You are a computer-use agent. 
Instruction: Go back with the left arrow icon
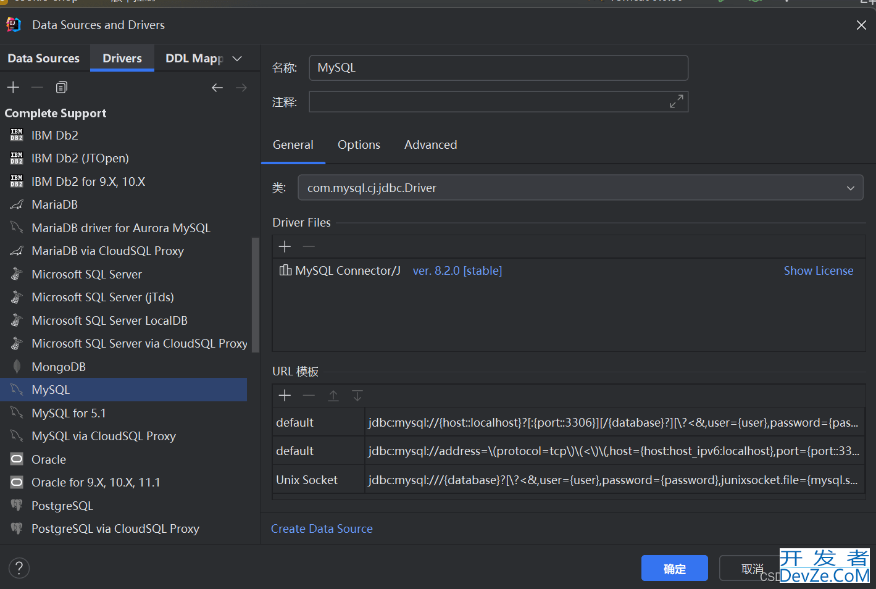(x=217, y=88)
